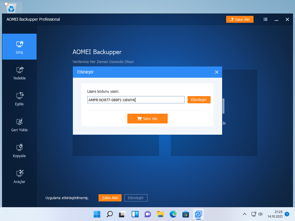The image size is (295, 221).
Task: Click 'Verileriniz Her Zaman Güvende Olsun' subtitle
Action: click(103, 62)
